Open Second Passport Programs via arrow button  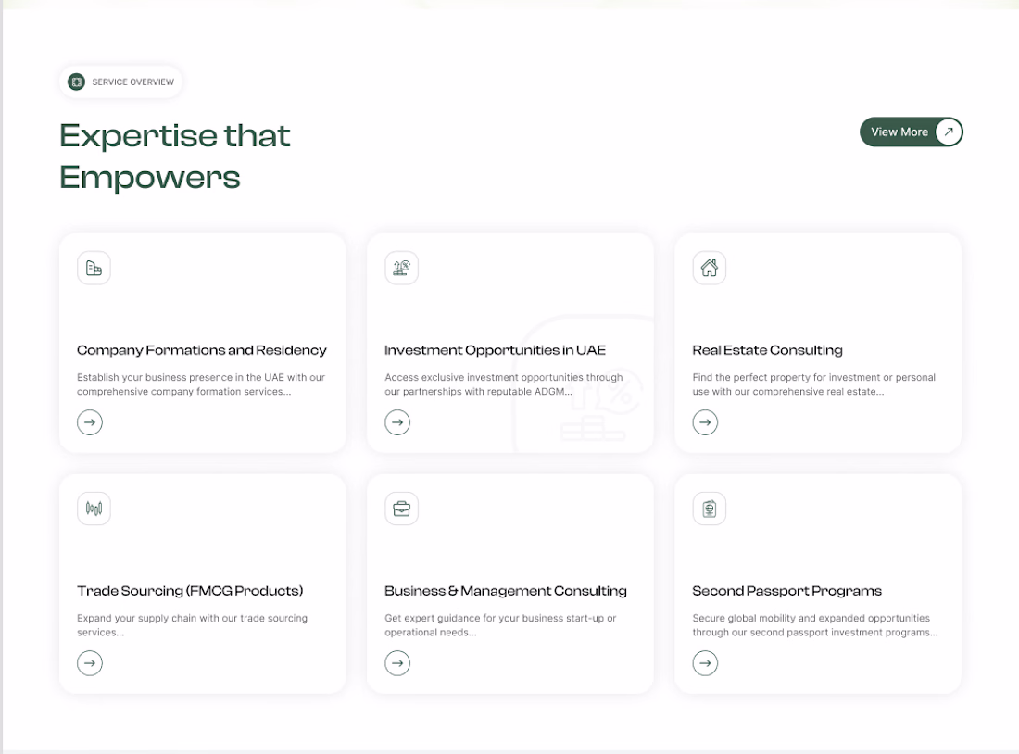click(705, 663)
